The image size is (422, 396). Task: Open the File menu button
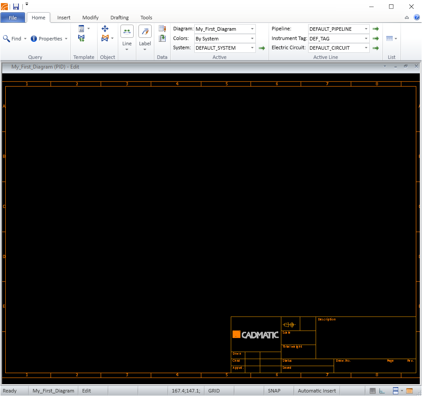coord(13,18)
